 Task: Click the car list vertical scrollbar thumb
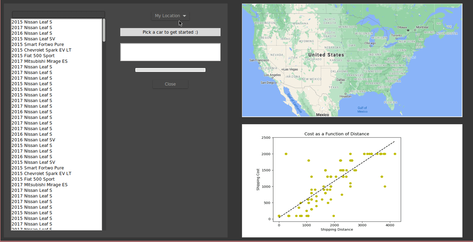tap(104, 30)
